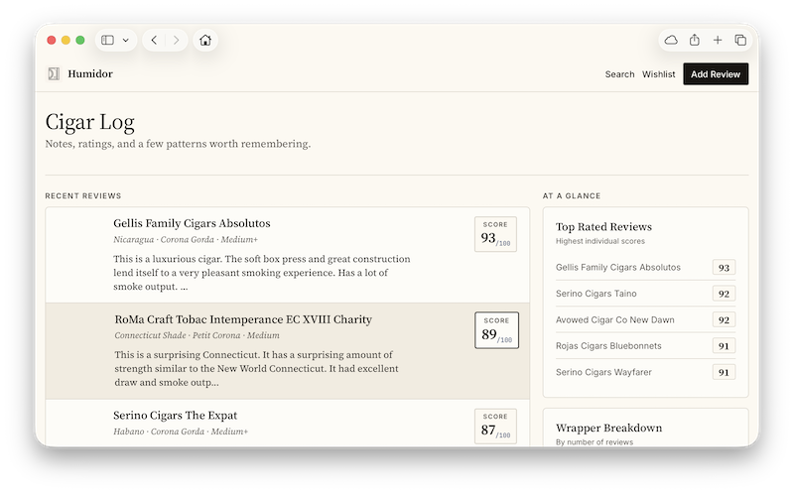The image size is (794, 493).
Task: Click the 92 badge beside Avowed New Dawn
Action: (724, 319)
